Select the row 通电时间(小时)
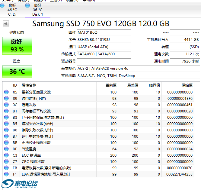 point(98,98)
